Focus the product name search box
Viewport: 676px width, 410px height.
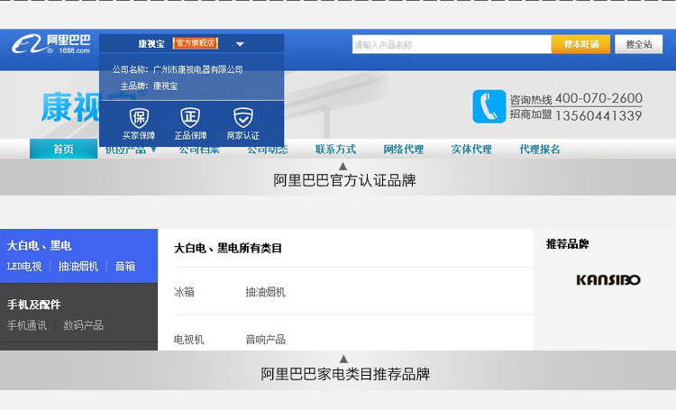(x=452, y=44)
